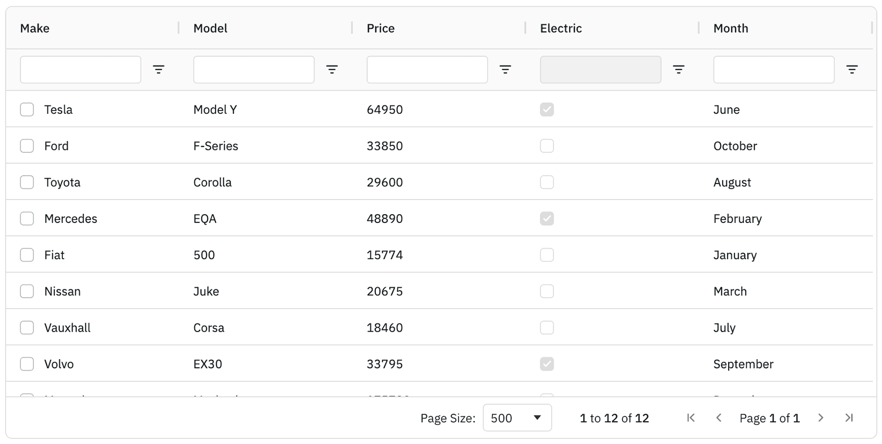
Task: Sort by the Month column header
Action: click(731, 28)
